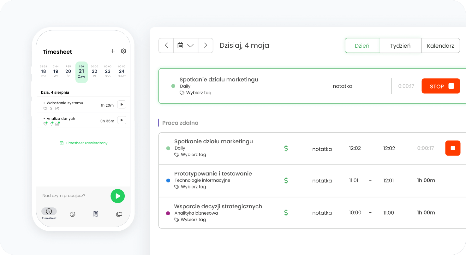Open the folders icon in bottom navigation
Viewport: 466px width, 255px height.
click(x=119, y=214)
